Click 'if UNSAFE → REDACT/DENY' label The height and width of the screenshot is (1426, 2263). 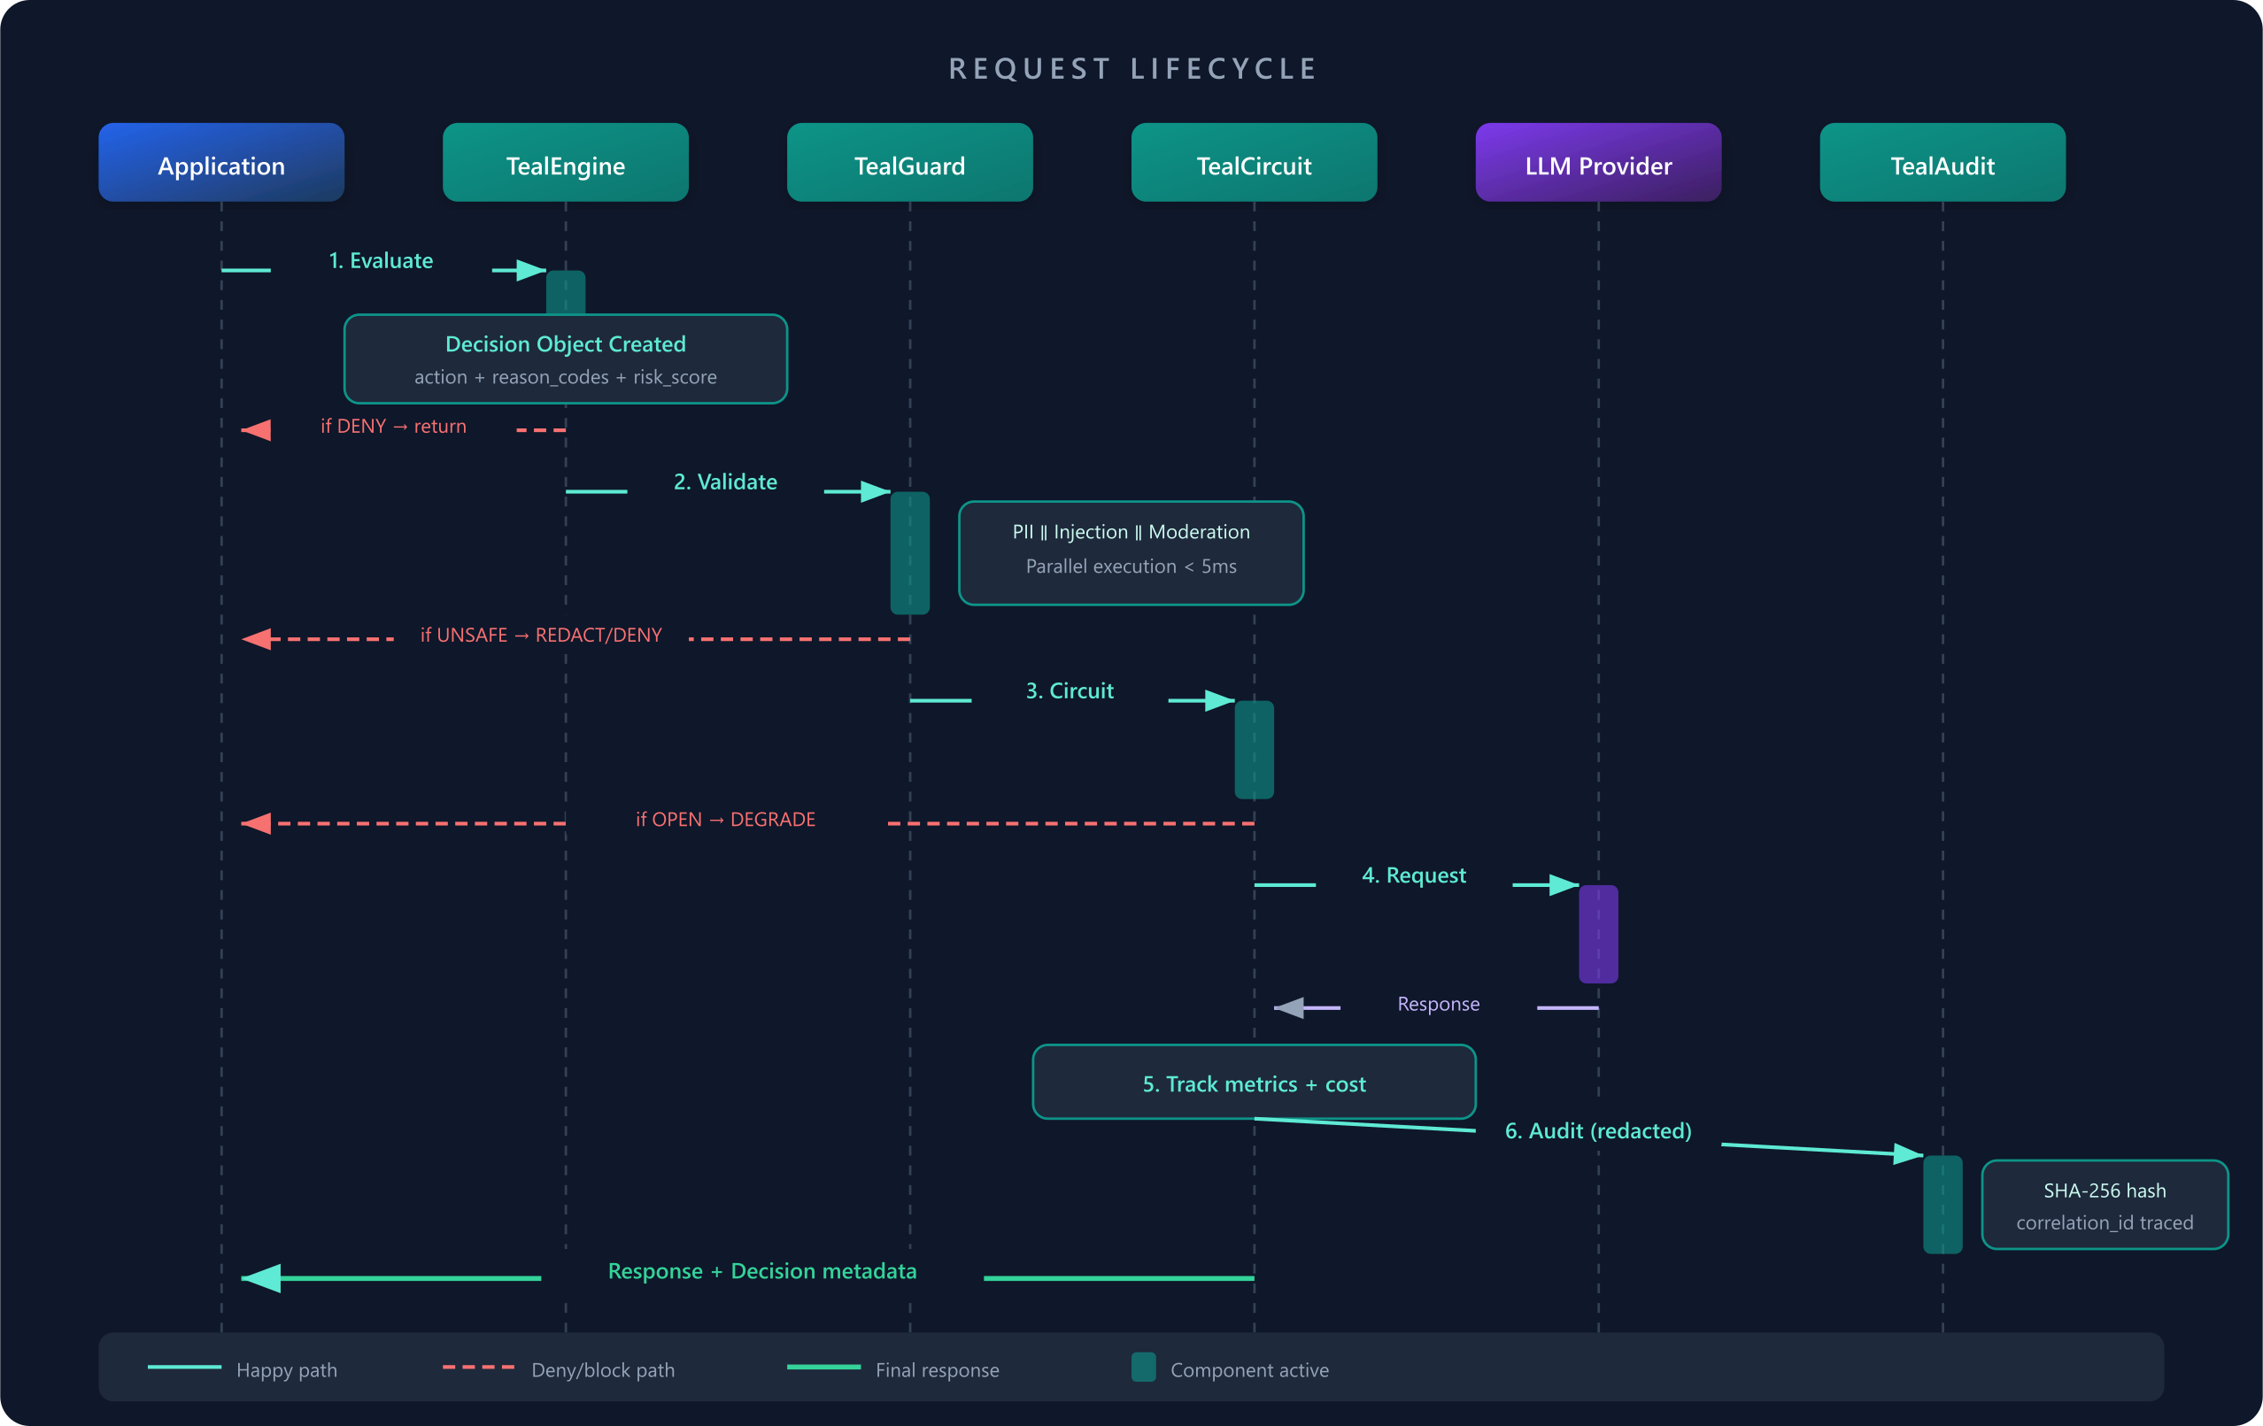(x=540, y=635)
